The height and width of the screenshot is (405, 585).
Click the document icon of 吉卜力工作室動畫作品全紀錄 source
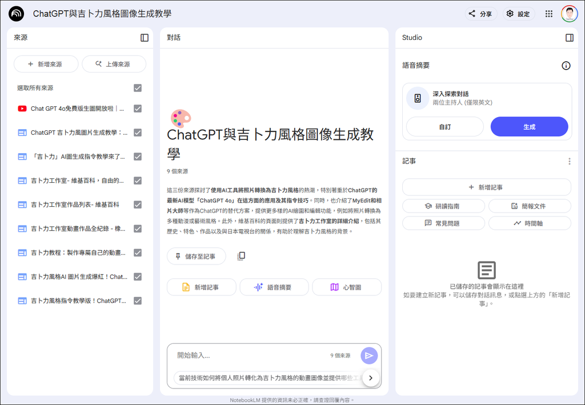pos(22,228)
